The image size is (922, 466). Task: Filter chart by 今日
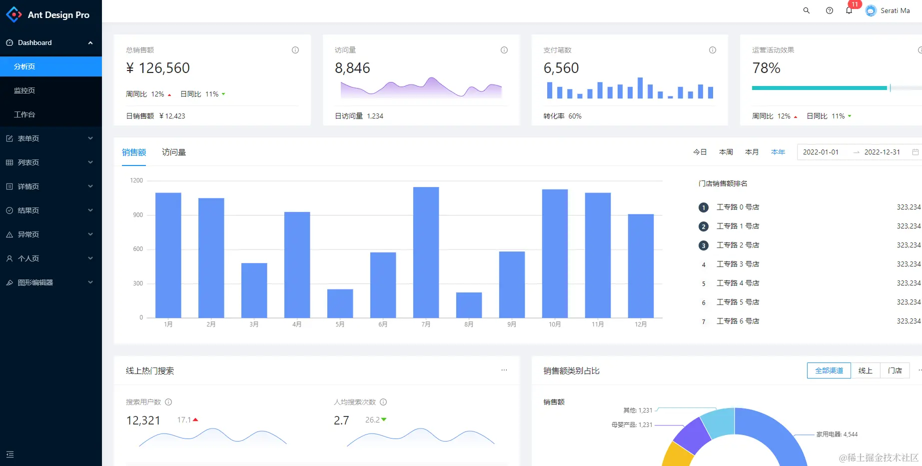(x=700, y=152)
